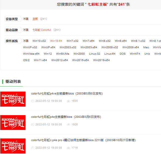Click the Colorful logo for c.p4e pro bios

13,146
